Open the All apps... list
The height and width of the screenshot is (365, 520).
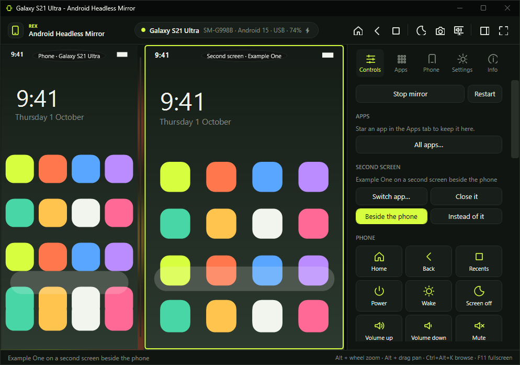tap(429, 145)
